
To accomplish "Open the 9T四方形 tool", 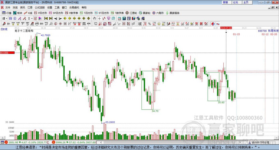I will (102, 13).
